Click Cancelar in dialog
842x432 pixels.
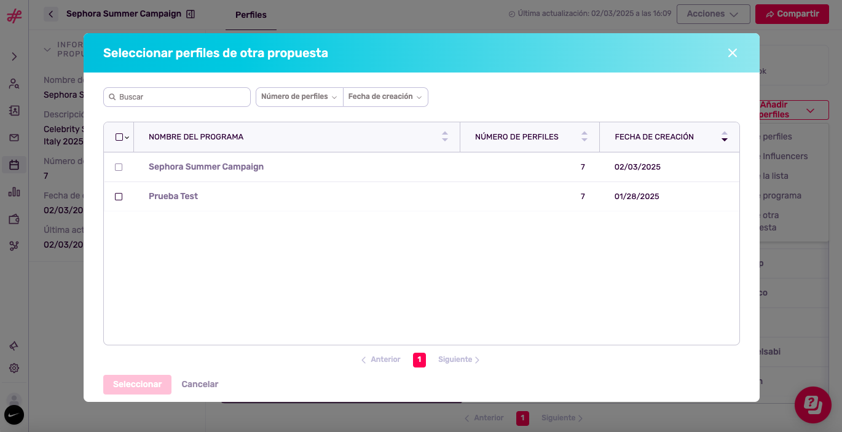coord(200,385)
